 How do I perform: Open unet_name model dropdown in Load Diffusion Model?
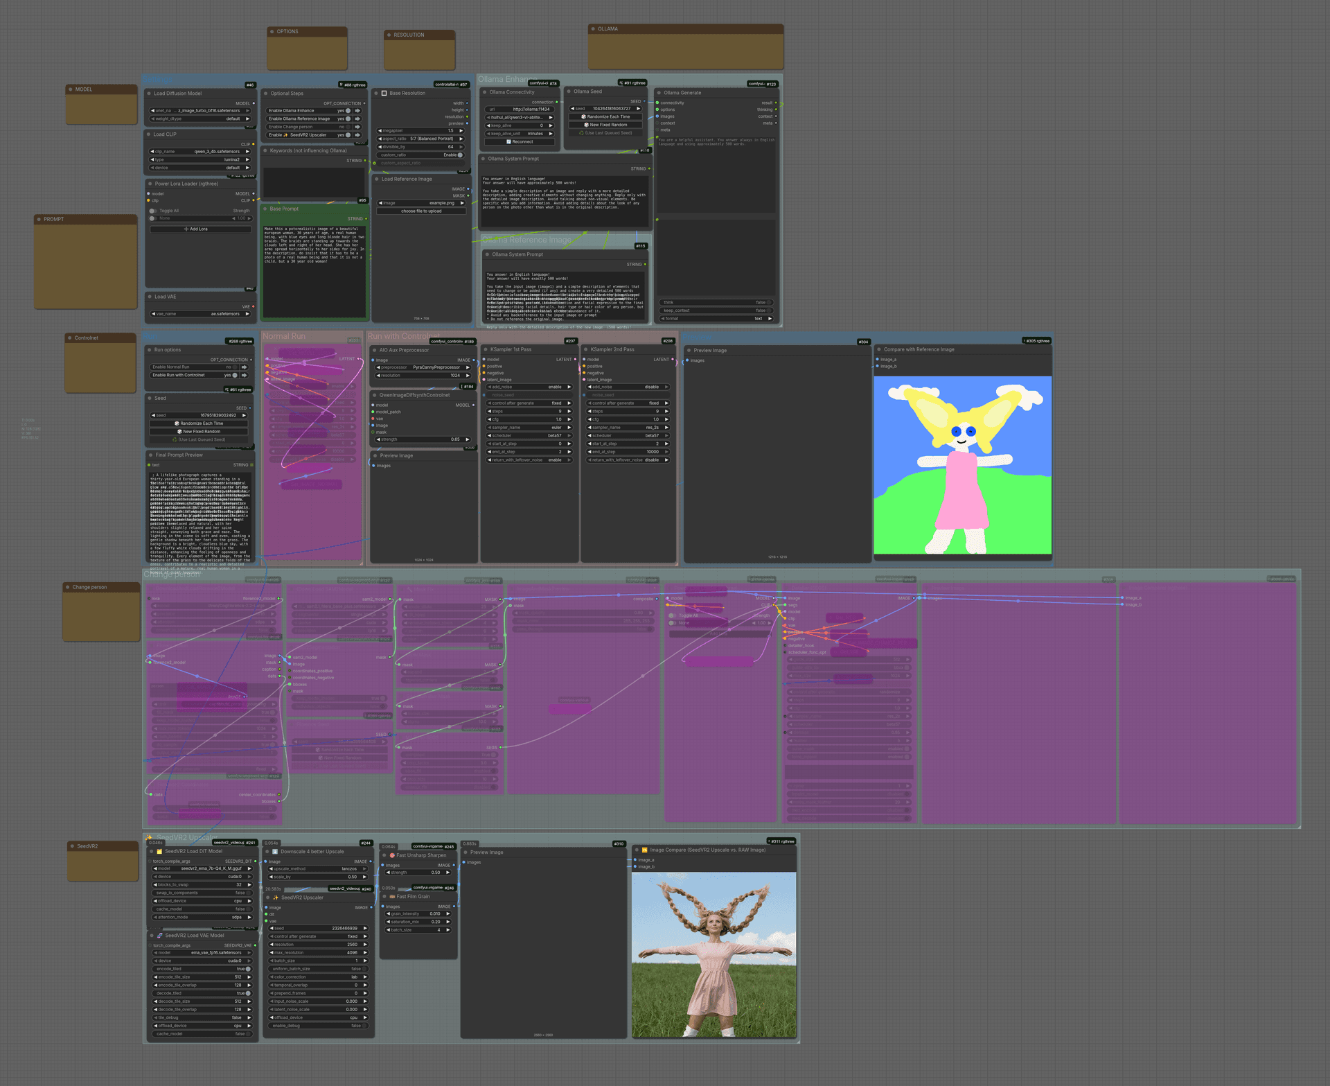(x=200, y=111)
